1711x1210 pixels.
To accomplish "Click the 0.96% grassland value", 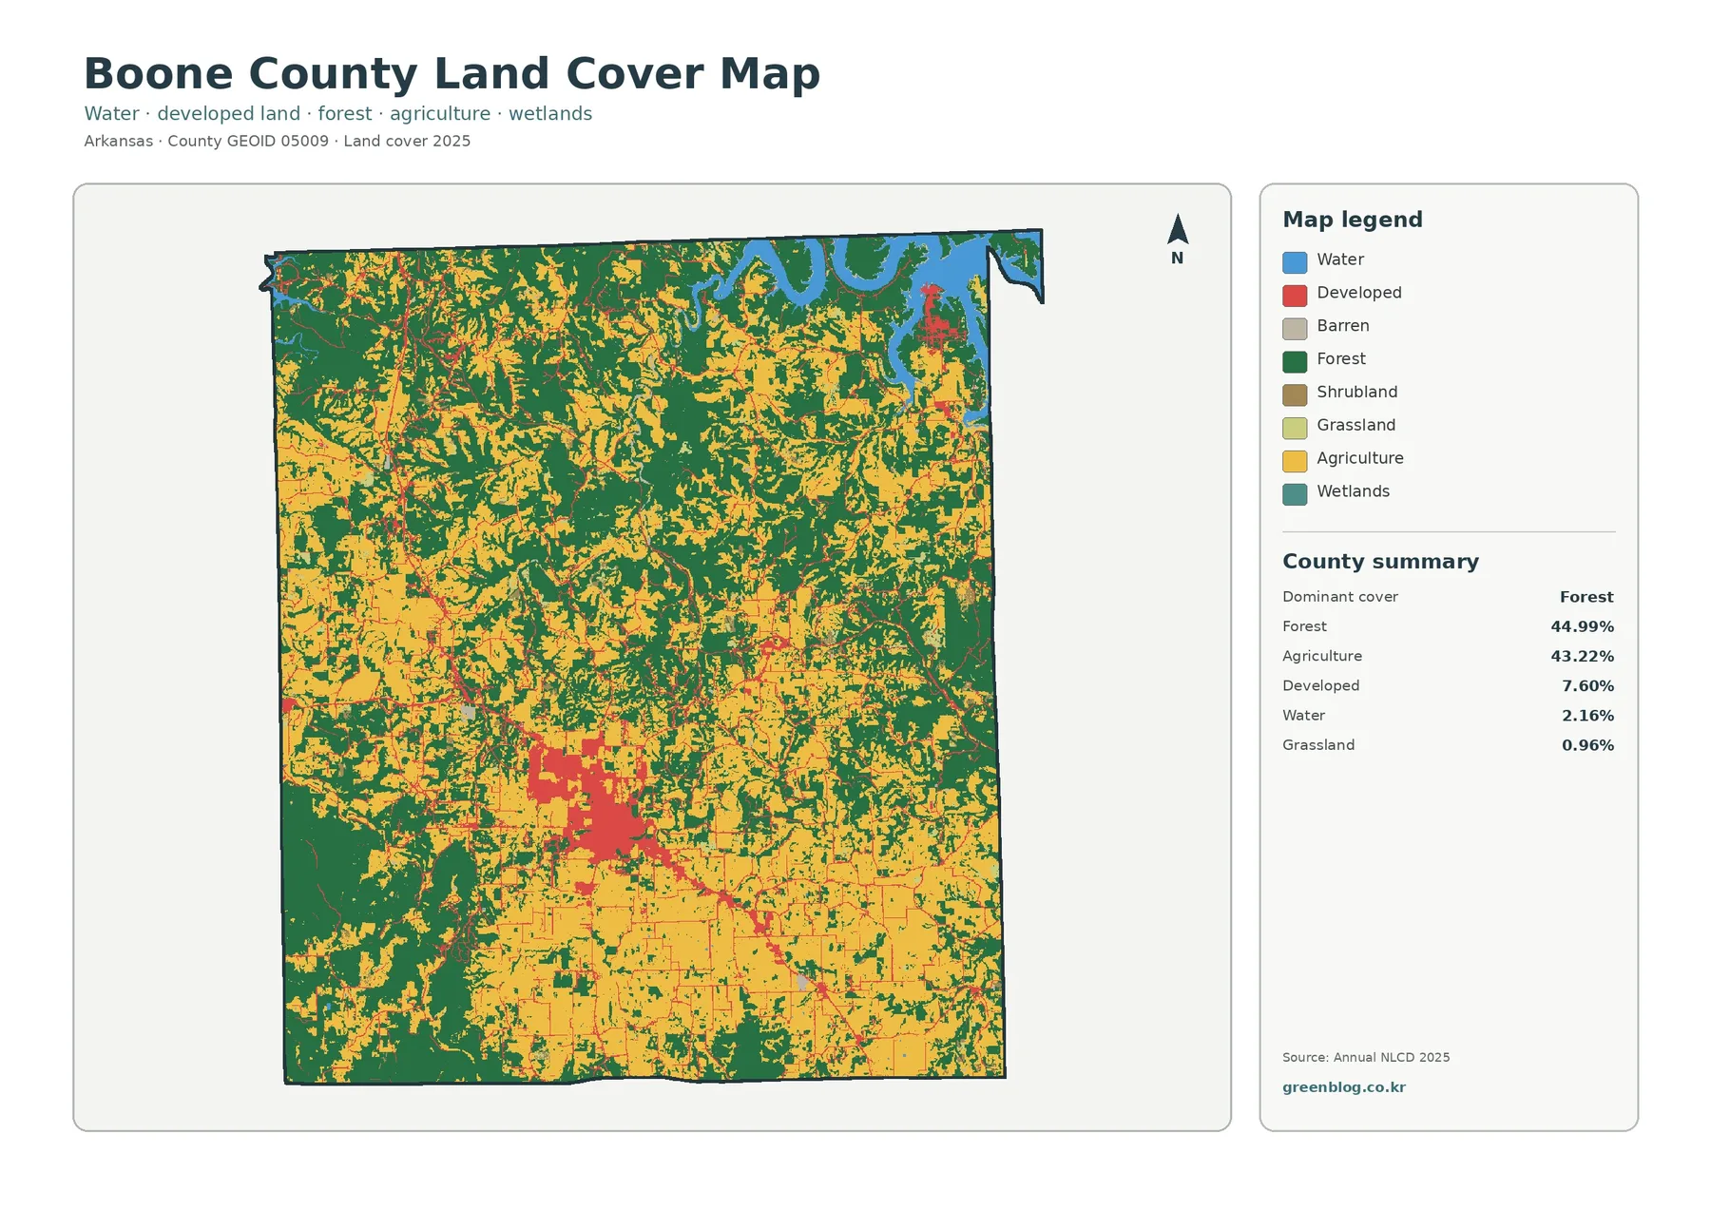I will [1588, 745].
